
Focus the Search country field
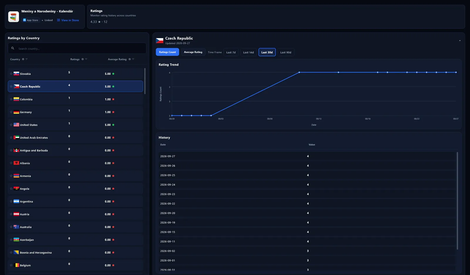(x=77, y=48)
